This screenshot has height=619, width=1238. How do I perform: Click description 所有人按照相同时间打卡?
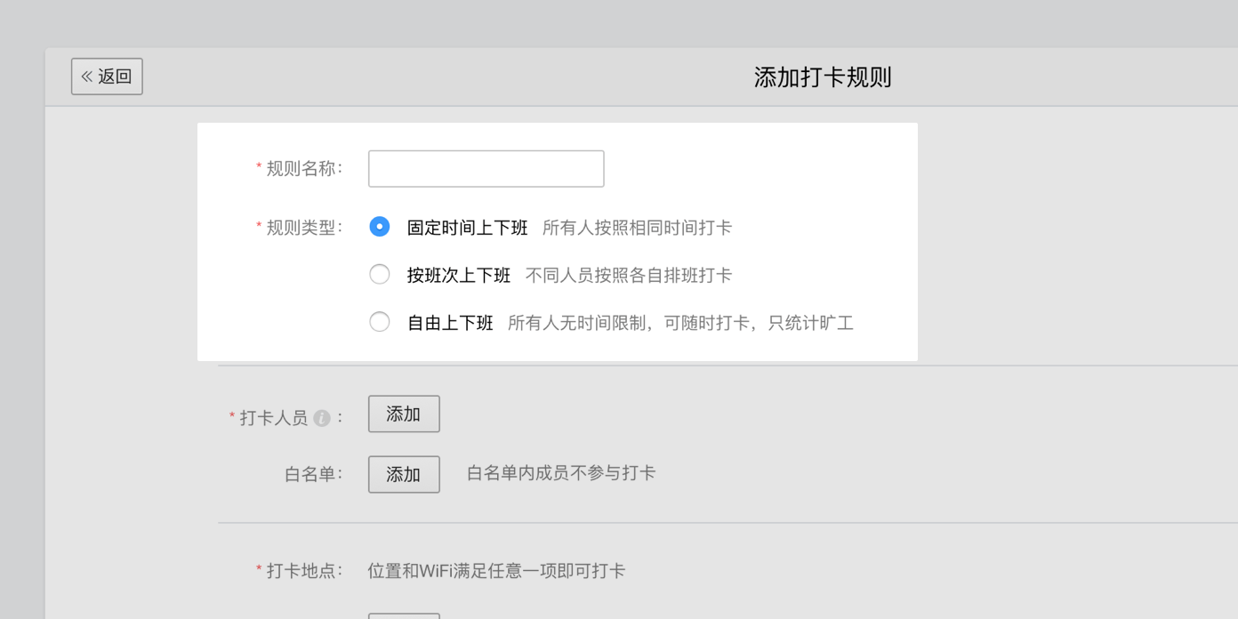click(638, 228)
